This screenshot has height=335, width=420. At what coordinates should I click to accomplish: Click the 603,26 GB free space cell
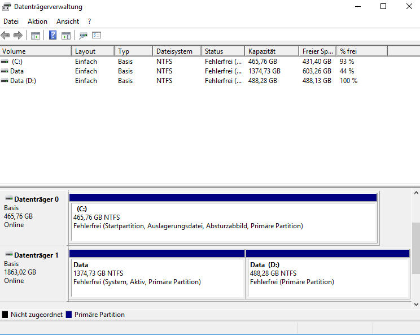pos(317,71)
